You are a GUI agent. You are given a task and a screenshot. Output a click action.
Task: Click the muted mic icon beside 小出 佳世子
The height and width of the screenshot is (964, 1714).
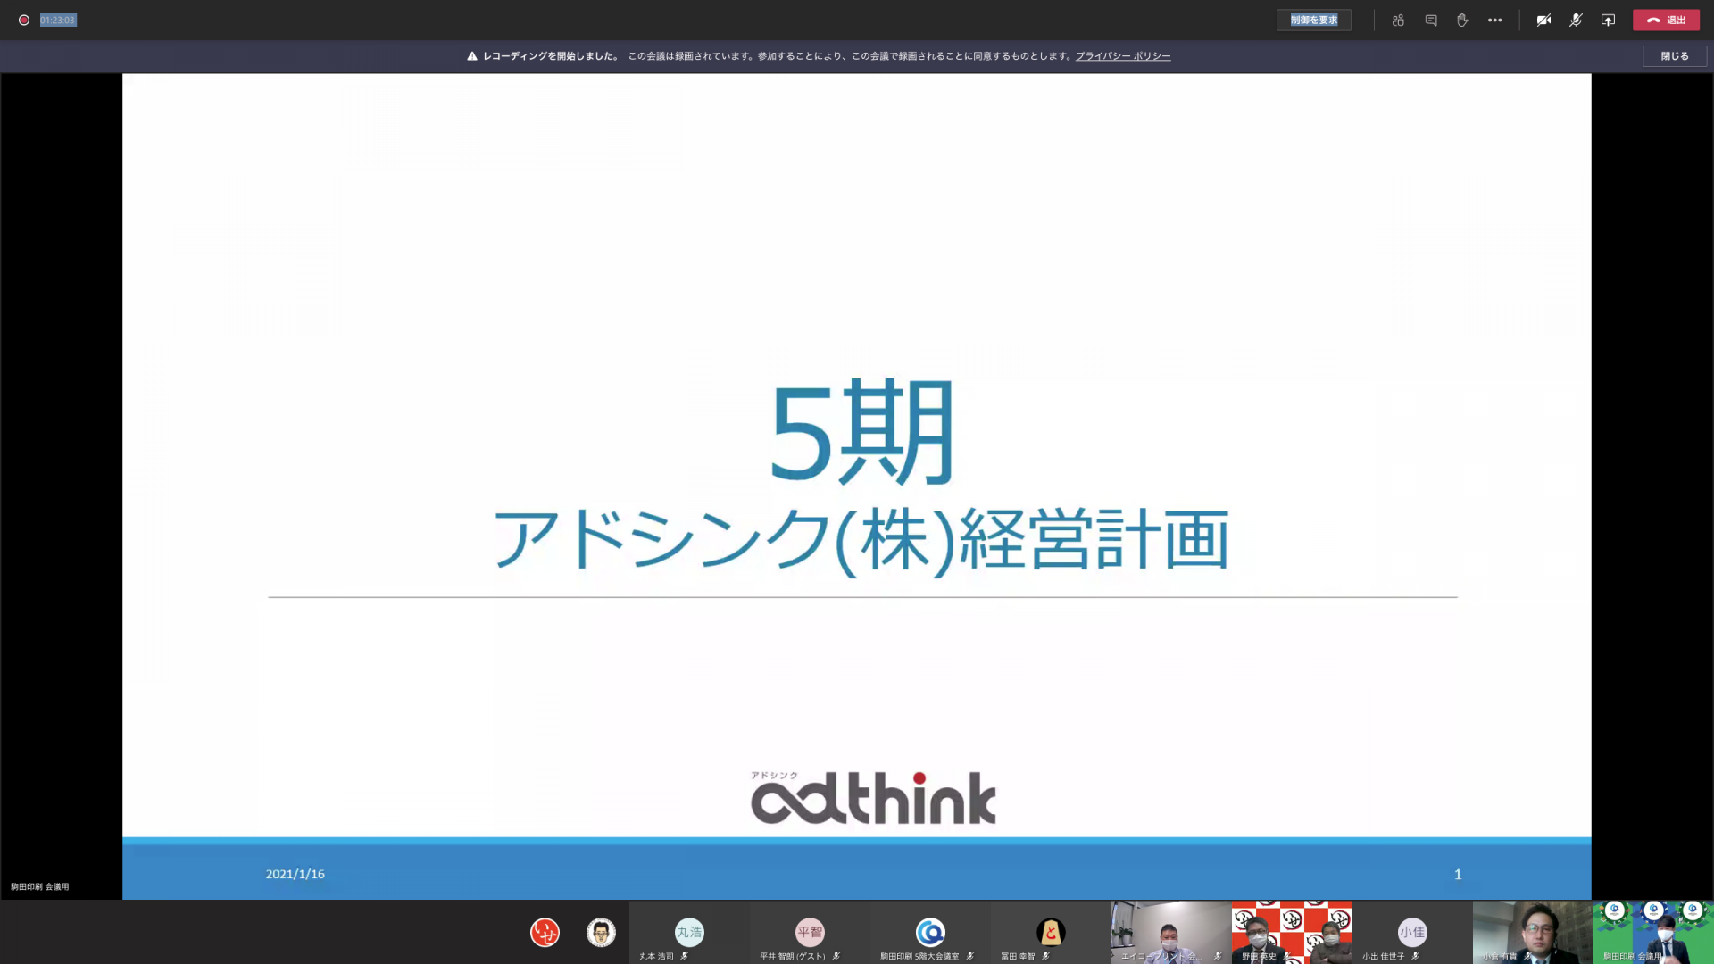(1415, 956)
